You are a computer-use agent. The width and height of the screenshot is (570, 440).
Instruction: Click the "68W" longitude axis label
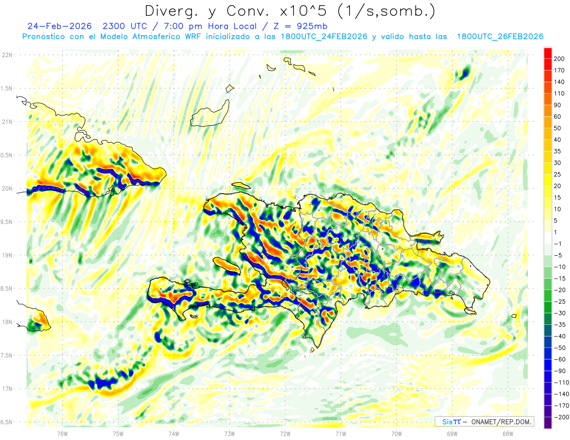click(508, 433)
